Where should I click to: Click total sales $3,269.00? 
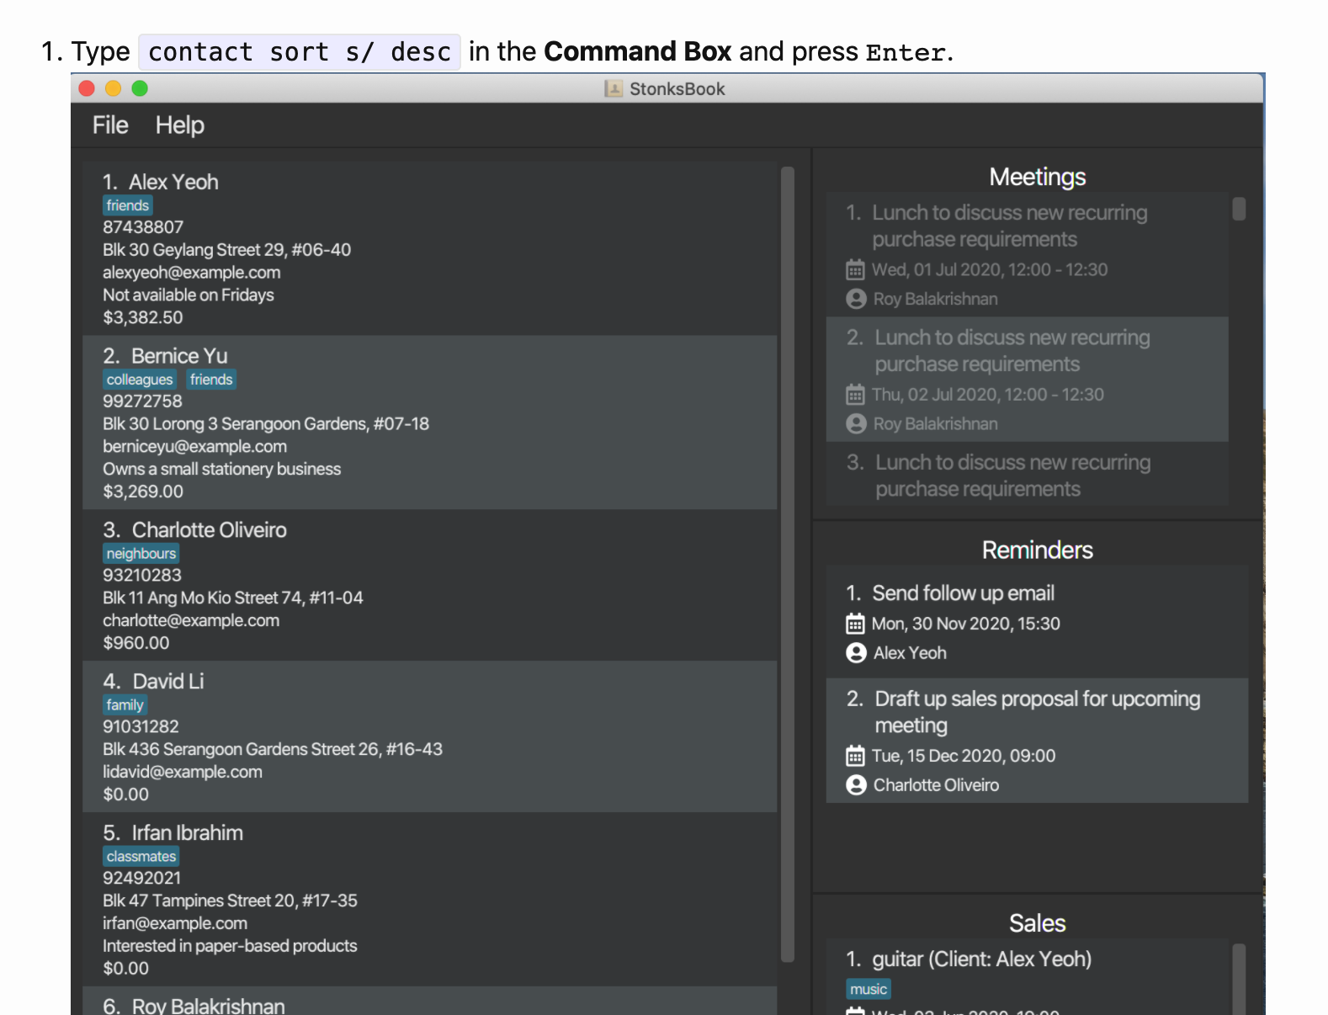(143, 492)
